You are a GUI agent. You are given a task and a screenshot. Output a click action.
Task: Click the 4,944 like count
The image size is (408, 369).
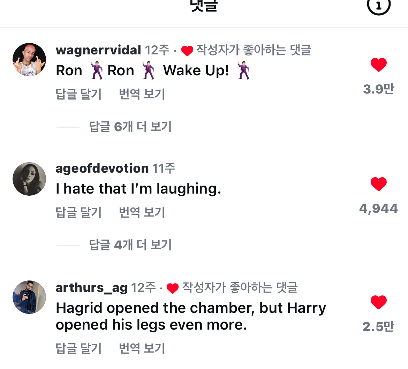(378, 209)
